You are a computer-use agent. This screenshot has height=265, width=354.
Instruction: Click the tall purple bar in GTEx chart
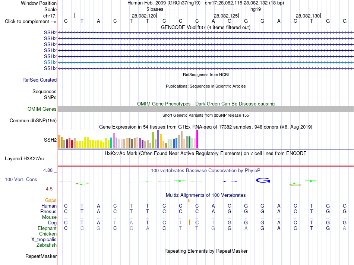[x=158, y=139]
